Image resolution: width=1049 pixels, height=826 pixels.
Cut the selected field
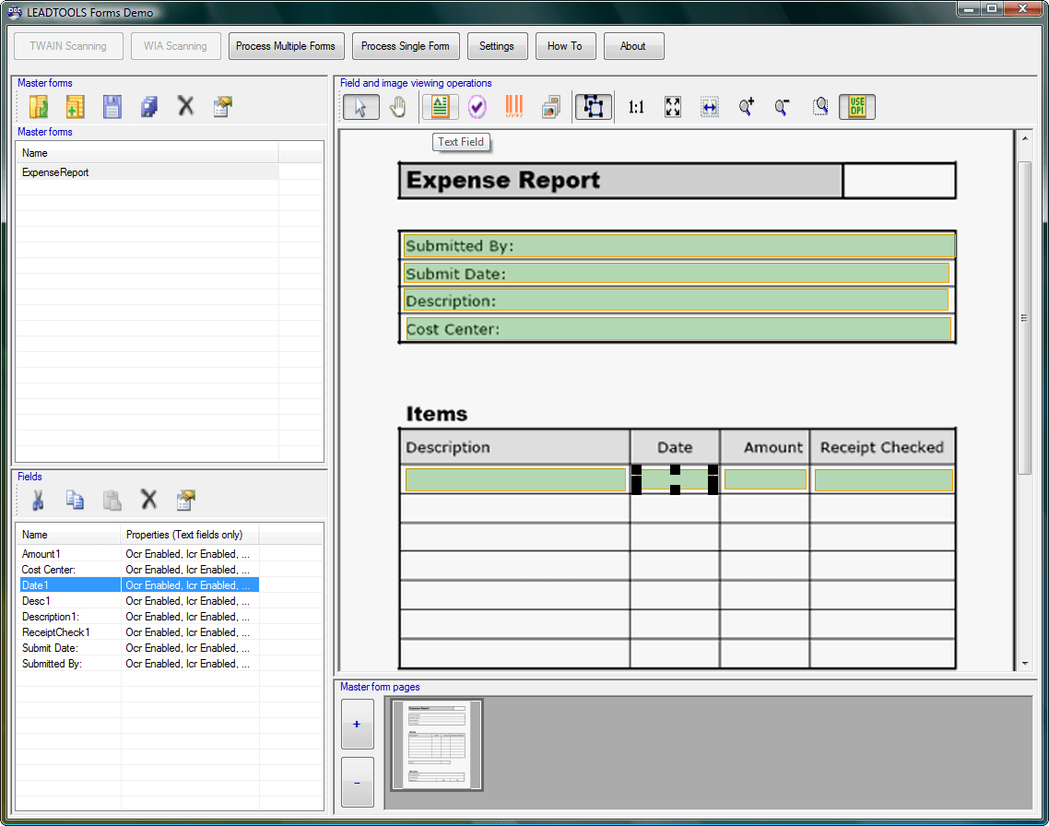point(38,500)
